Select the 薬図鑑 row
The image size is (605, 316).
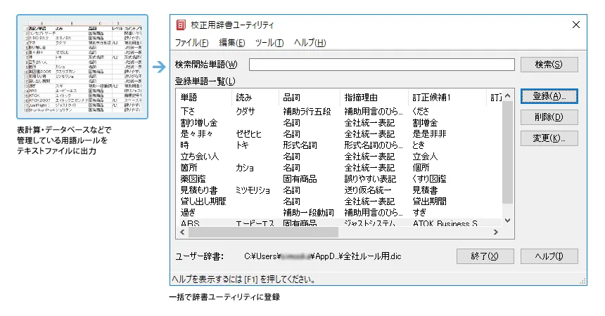point(340,179)
